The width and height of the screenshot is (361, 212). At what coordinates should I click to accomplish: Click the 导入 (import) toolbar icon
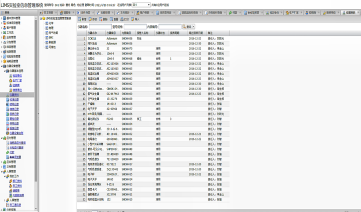[132, 19]
